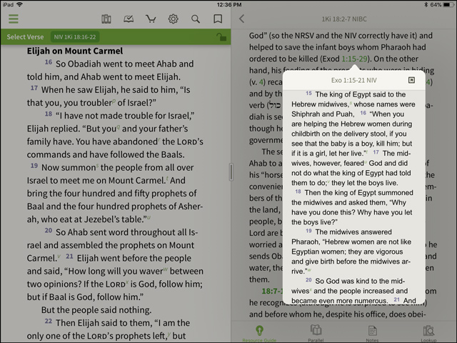The width and height of the screenshot is (457, 343).
Task: Open the bookmarks ribbon icon
Action: coord(218,19)
